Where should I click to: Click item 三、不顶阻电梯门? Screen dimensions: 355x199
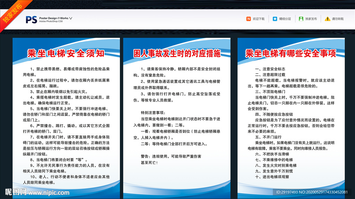coord(270,92)
